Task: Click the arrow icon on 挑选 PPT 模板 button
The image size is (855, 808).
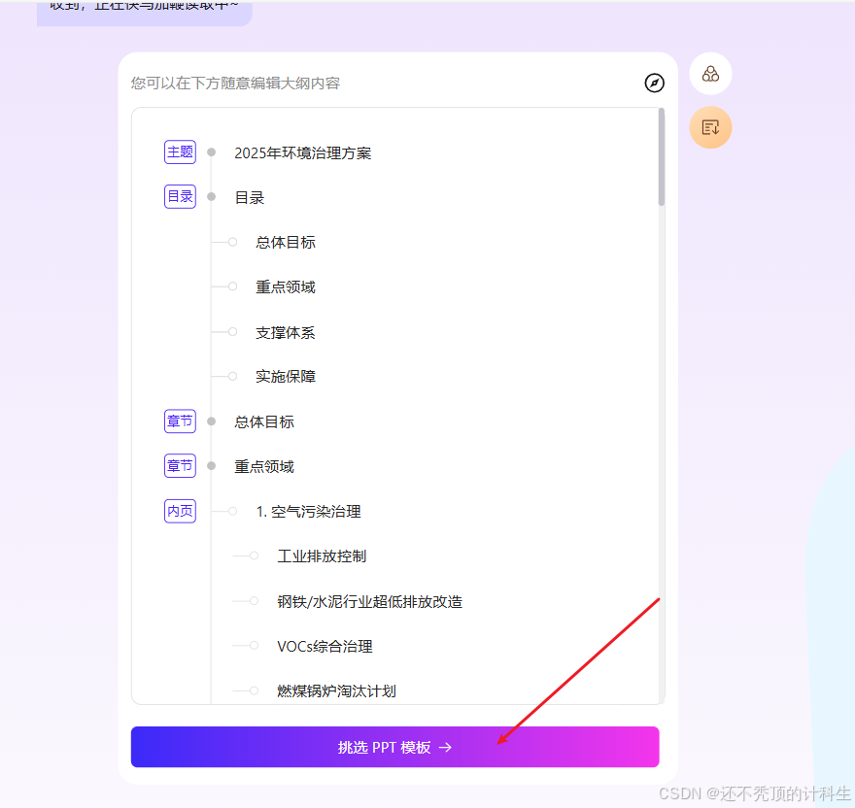Action: [x=446, y=747]
